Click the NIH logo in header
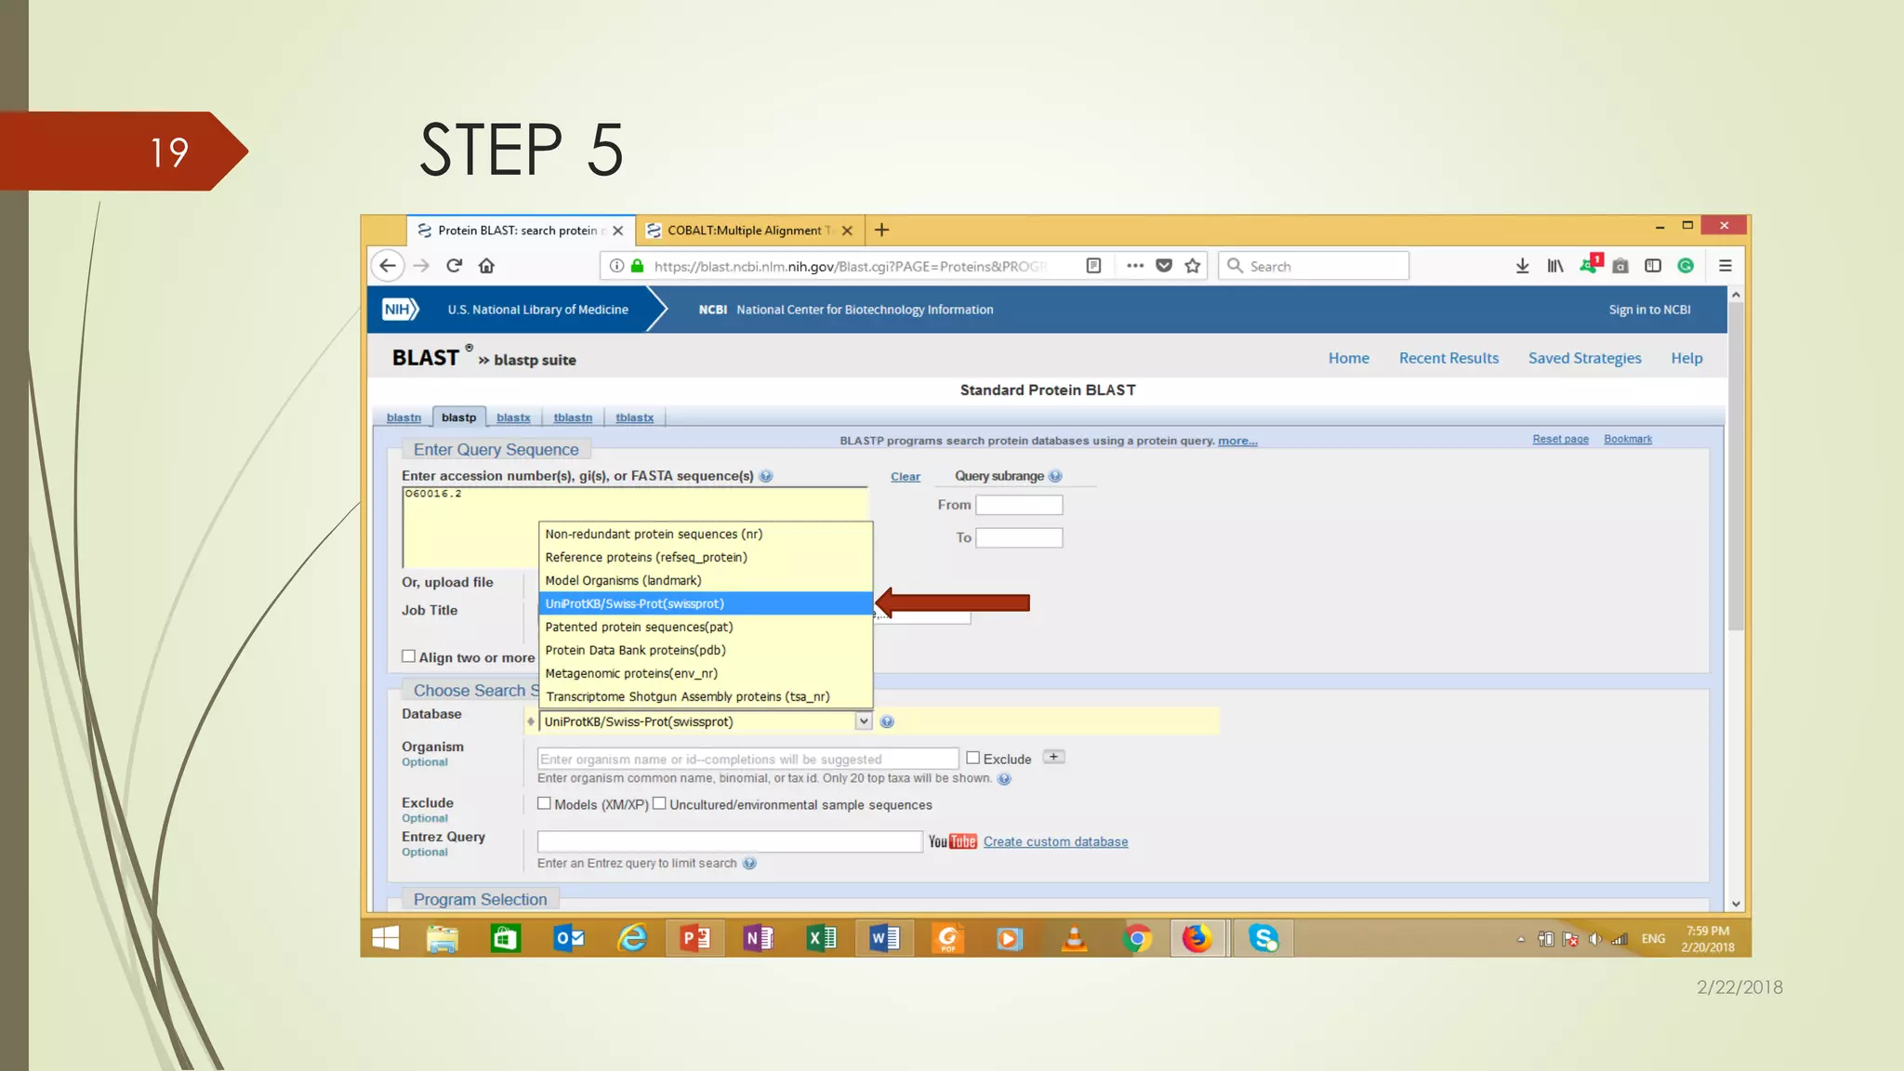This screenshot has height=1071, width=1904. point(400,310)
